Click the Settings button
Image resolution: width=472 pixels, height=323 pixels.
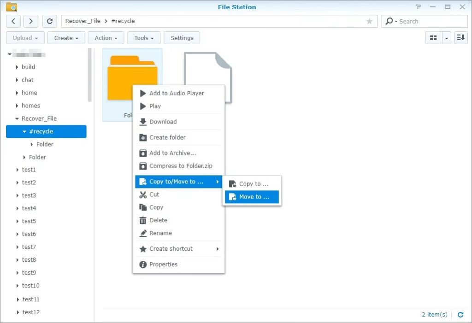point(182,38)
